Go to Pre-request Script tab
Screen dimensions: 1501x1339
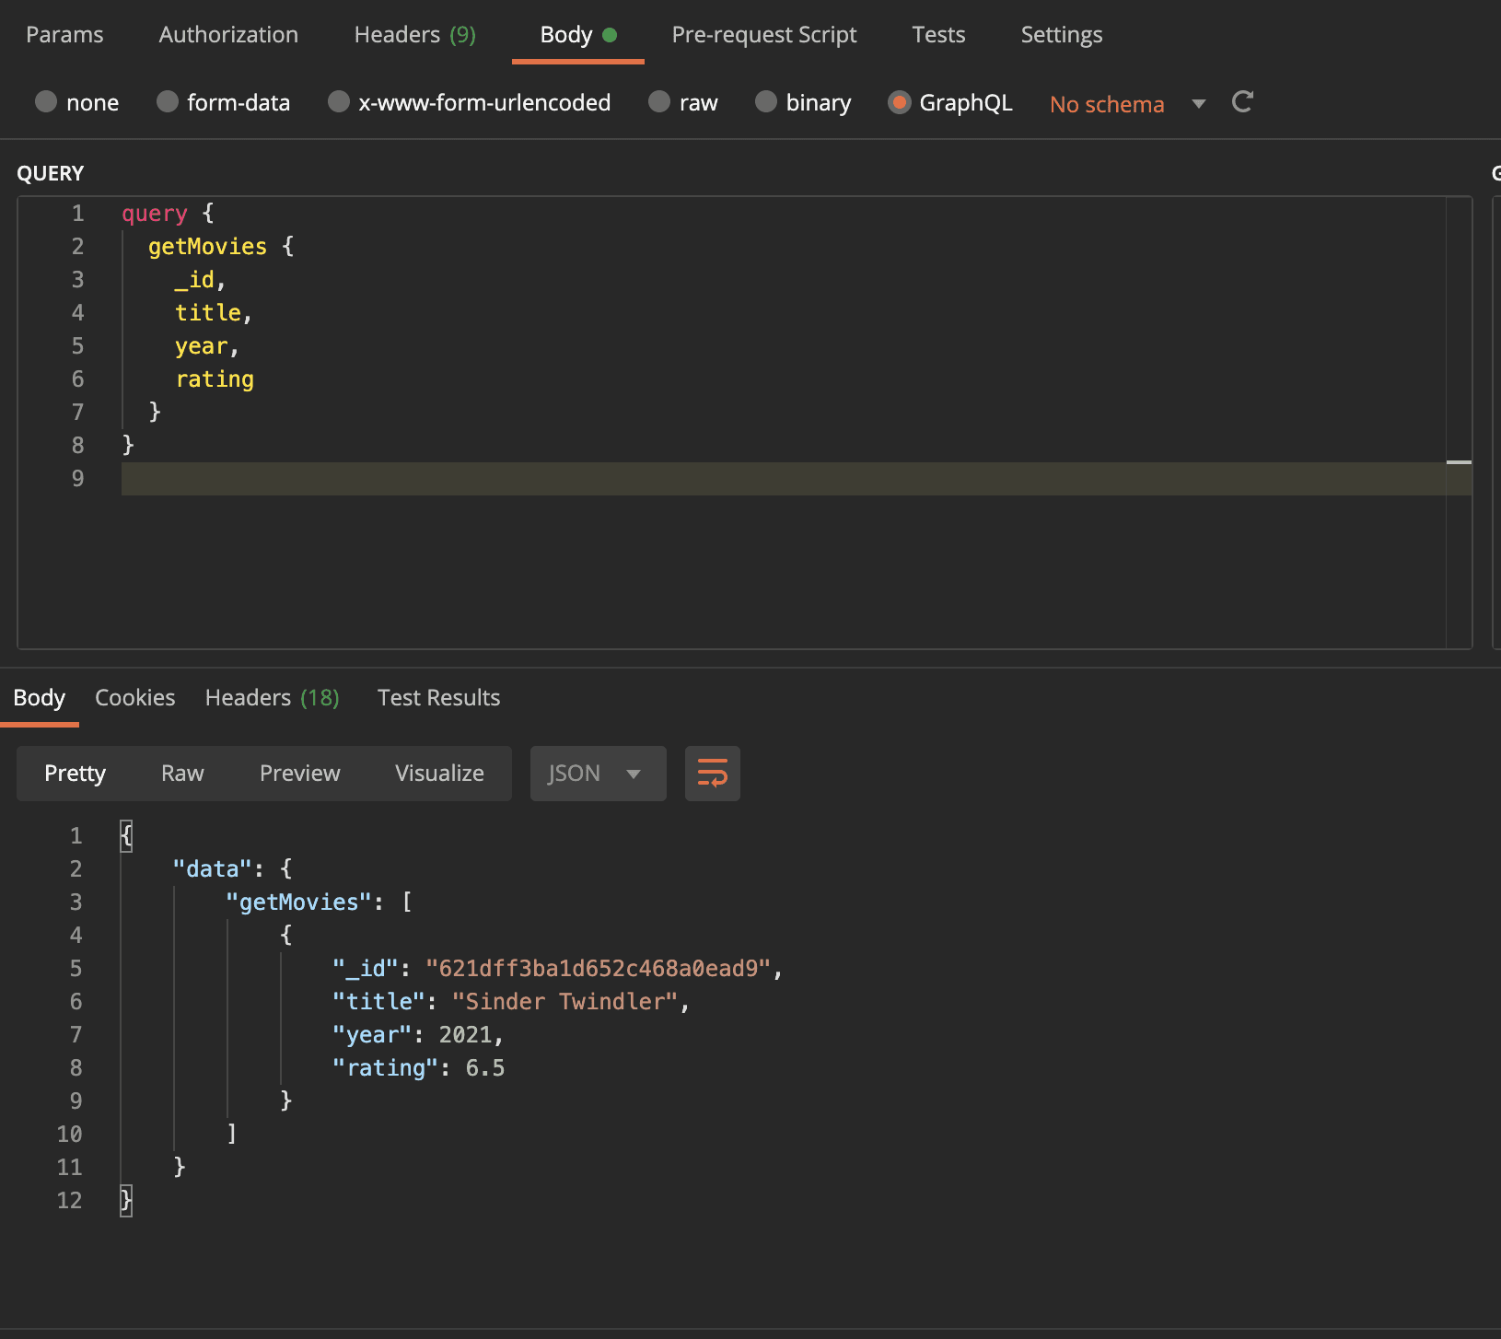coord(763,35)
